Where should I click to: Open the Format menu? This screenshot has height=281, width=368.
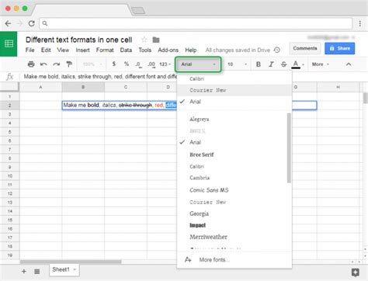[105, 50]
